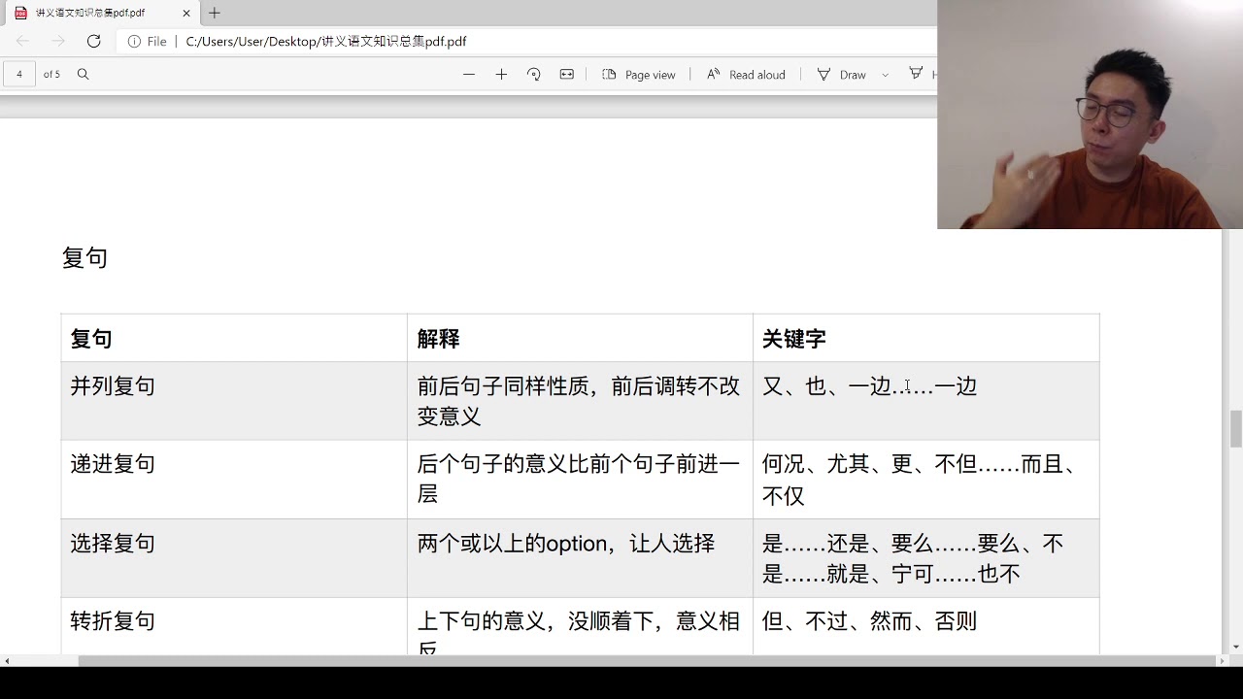Click keywords 但、不过、然而、否则
This screenshot has width=1243, height=699.
(869, 620)
